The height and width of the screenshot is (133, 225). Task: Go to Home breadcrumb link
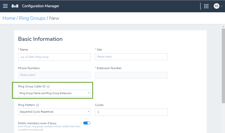(x=9, y=18)
